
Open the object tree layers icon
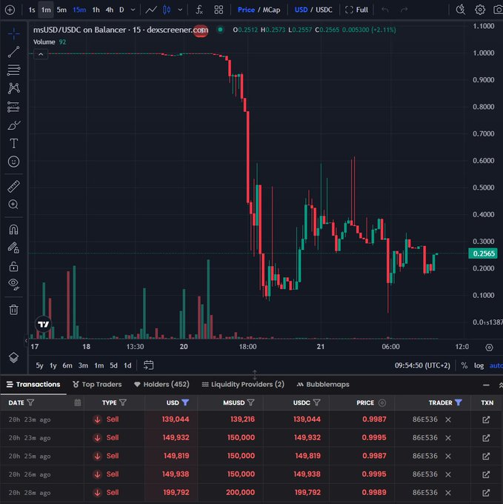click(x=13, y=358)
